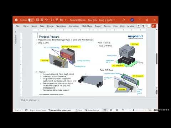Click the Record button icon in ribbon
Image resolution: width=171 pixels, height=128 pixels.
tap(139, 26)
